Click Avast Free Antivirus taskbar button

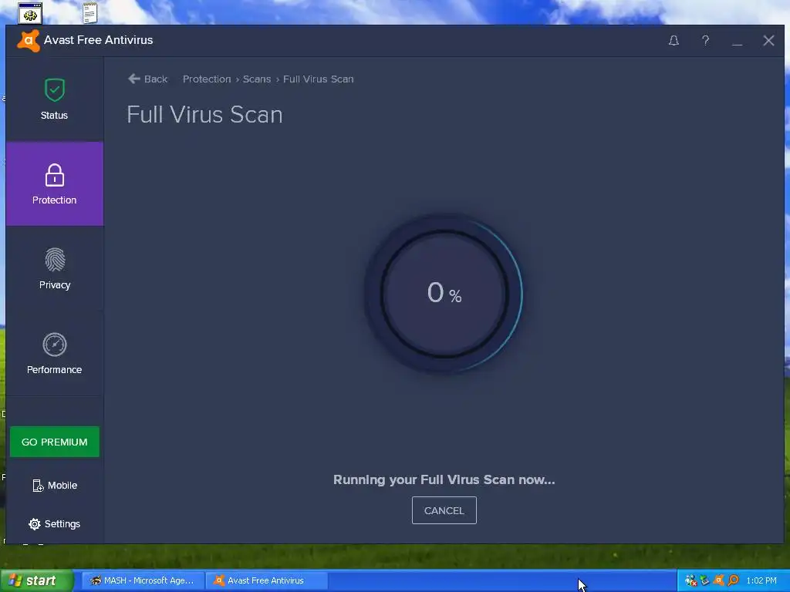(267, 581)
